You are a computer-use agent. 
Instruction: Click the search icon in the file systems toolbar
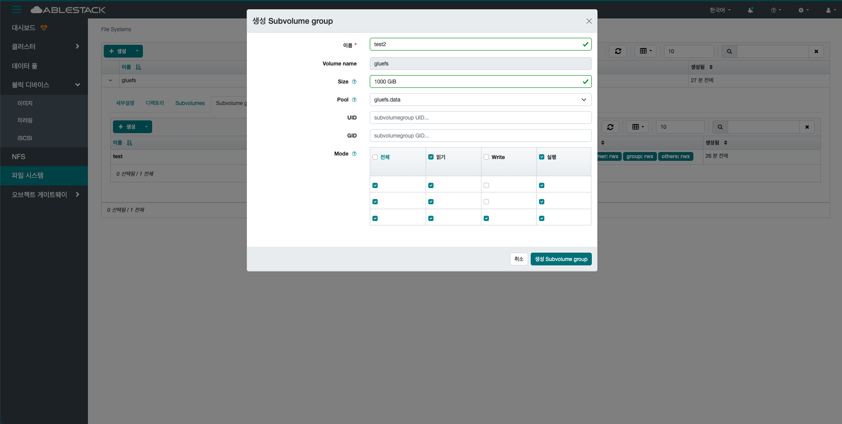point(729,51)
